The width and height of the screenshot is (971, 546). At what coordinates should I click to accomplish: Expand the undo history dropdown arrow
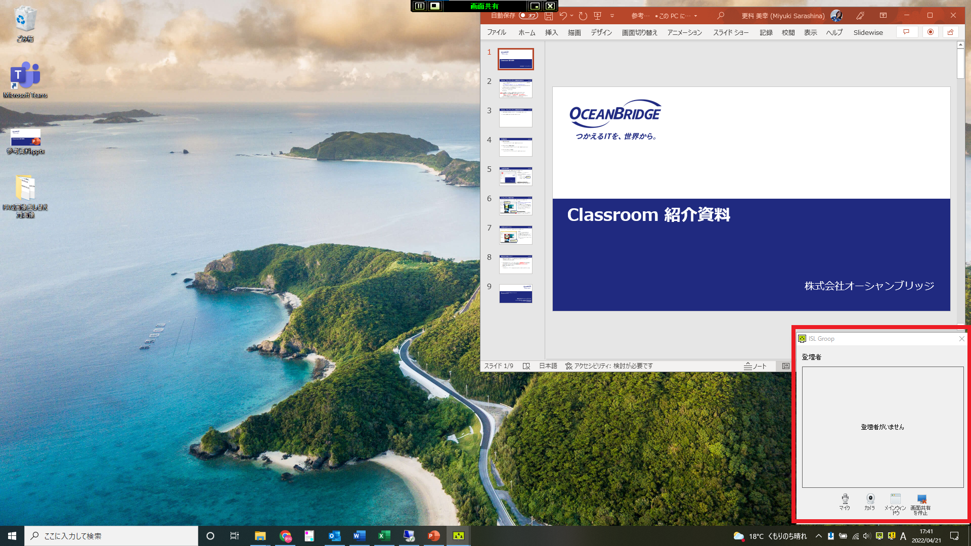(x=572, y=16)
